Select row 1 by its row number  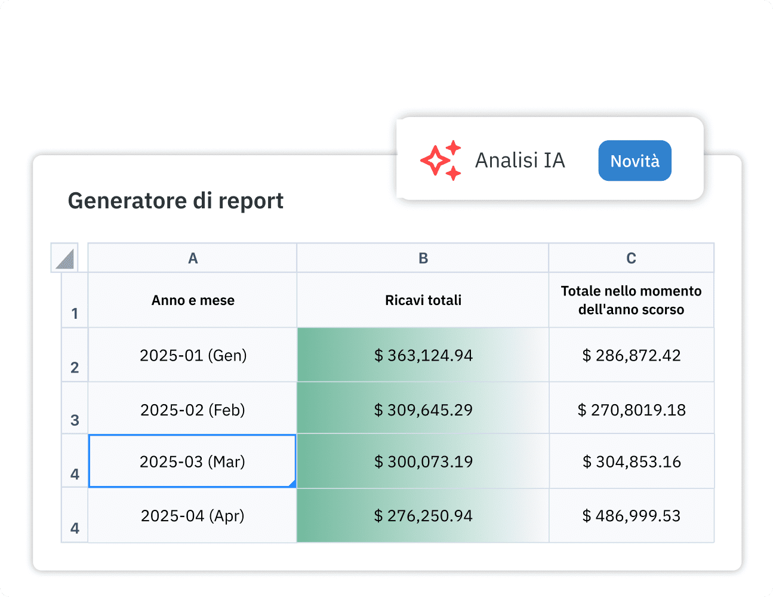point(74,313)
